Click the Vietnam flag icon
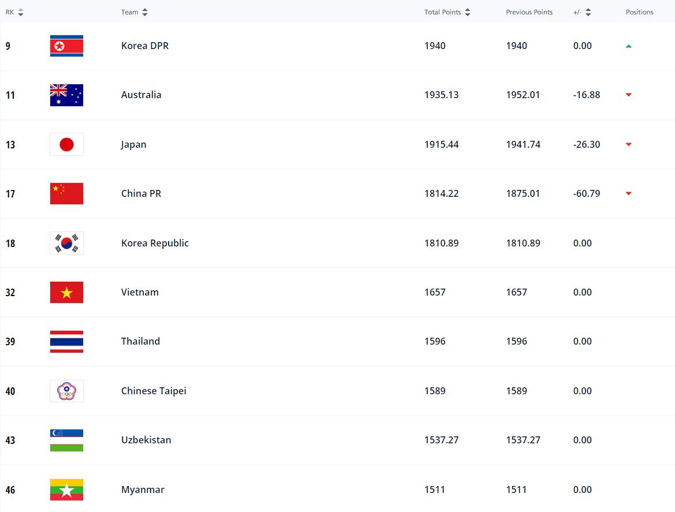Viewport: 675px width, 512px height. [66, 292]
